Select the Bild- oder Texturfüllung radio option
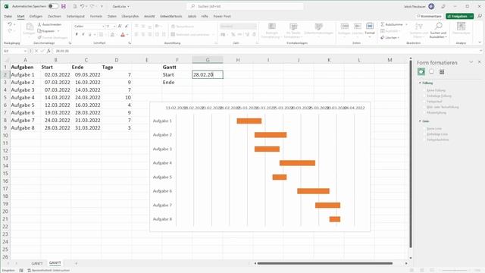Image resolution: width=485 pixels, height=273 pixels. (x=424, y=107)
